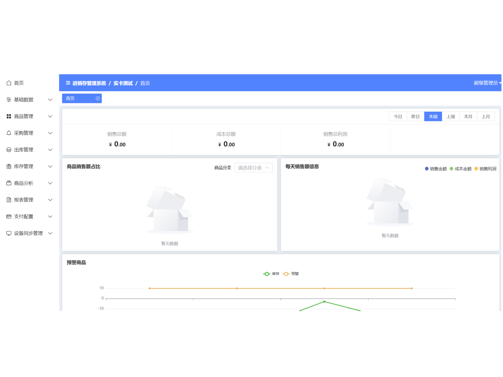The image size is (503, 377).
Task: Switch to 上月 time range
Action: (x=486, y=117)
